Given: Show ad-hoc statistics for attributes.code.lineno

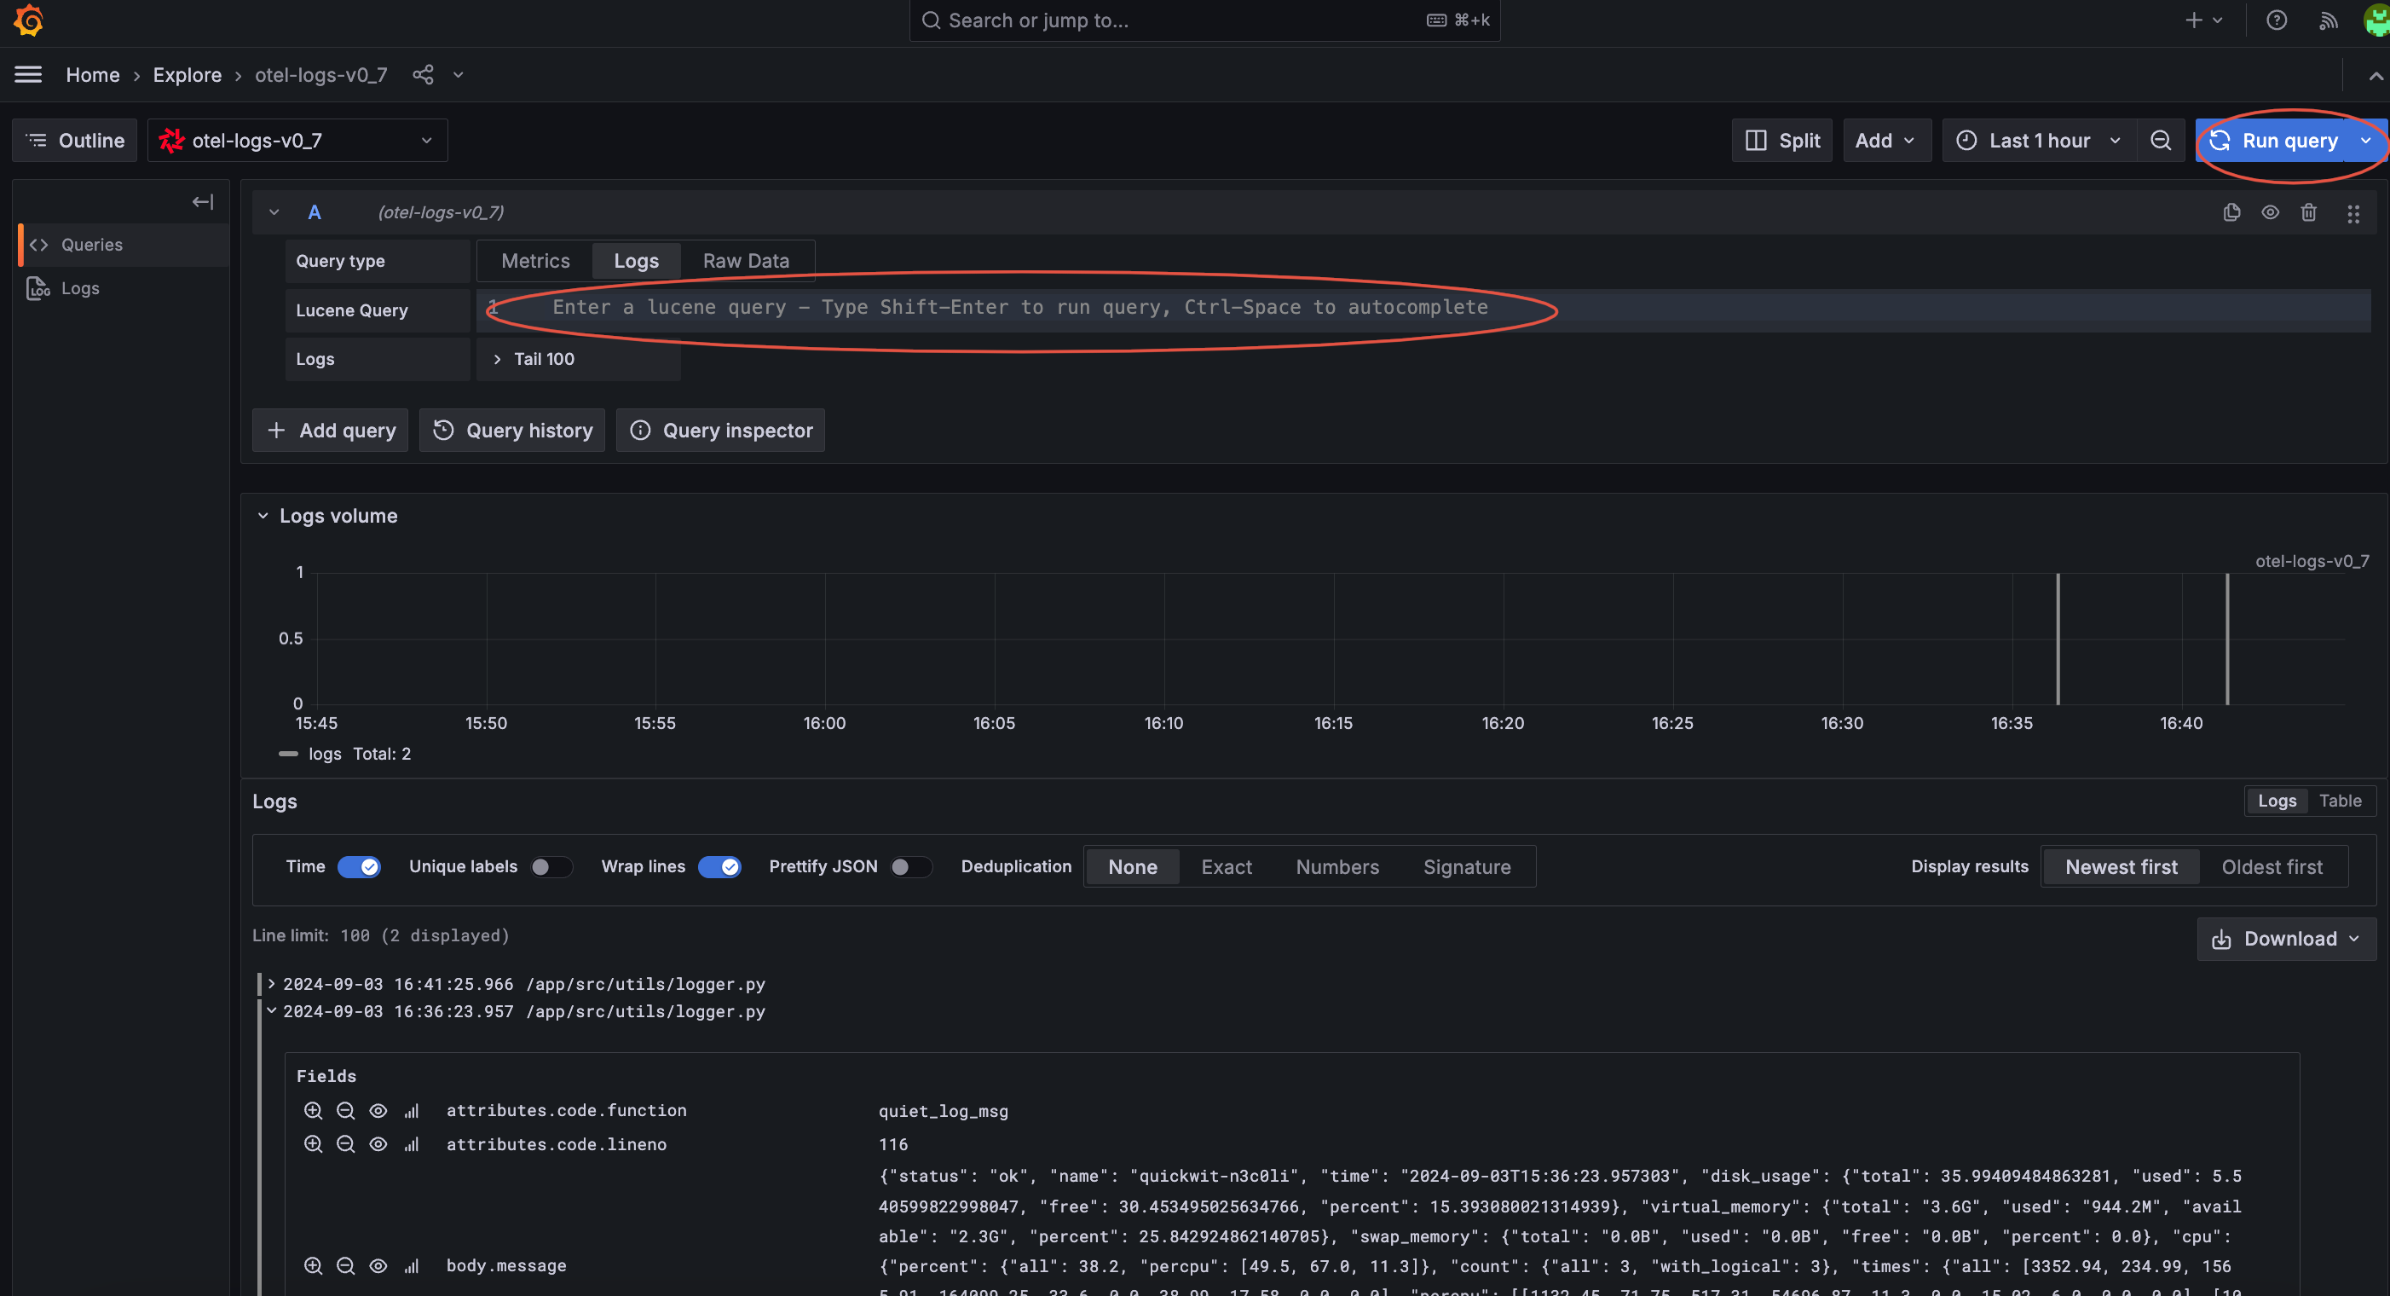Looking at the screenshot, I should pos(411,1143).
